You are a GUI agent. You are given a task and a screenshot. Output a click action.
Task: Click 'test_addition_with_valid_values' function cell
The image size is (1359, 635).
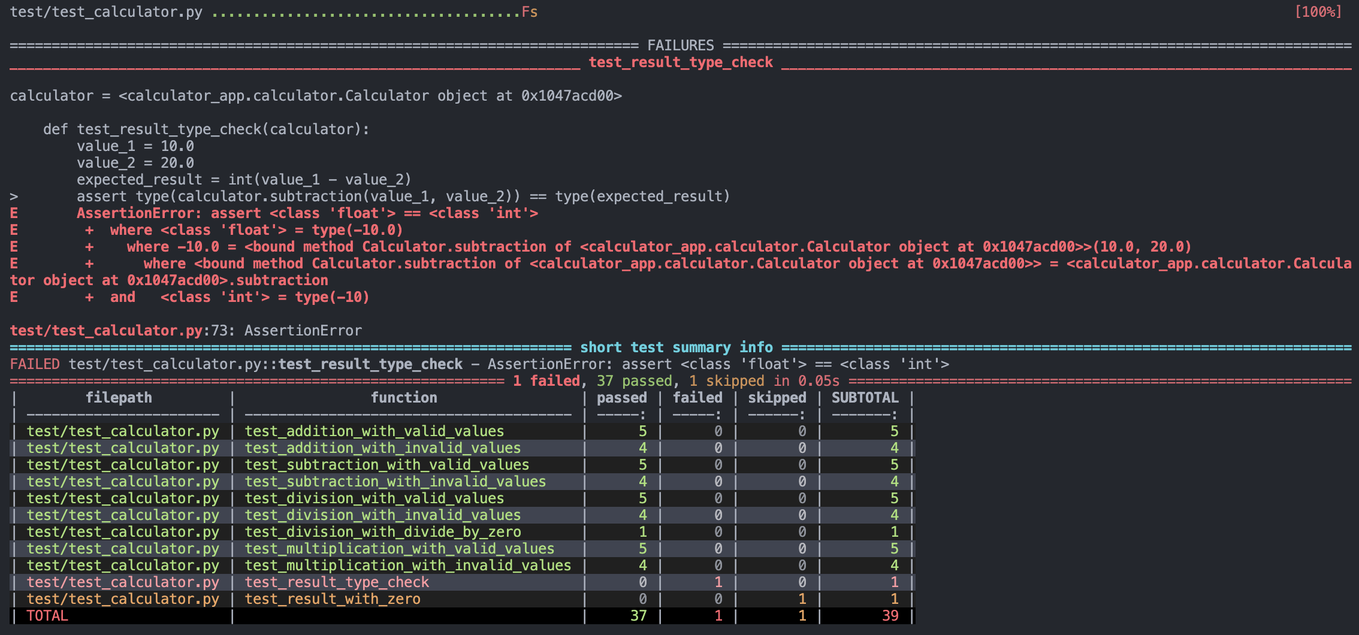click(375, 431)
